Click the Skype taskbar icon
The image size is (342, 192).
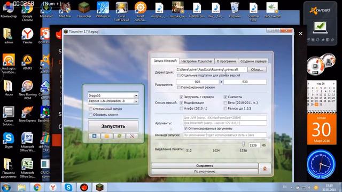coord(68,187)
